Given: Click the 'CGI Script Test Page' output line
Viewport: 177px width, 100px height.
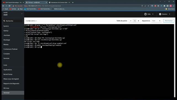Looking at the screenshot, I should (x=32, y=42).
